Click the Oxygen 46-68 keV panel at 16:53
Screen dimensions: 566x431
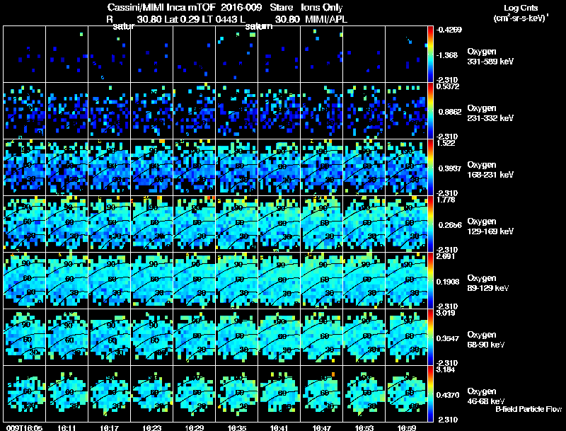point(364,393)
